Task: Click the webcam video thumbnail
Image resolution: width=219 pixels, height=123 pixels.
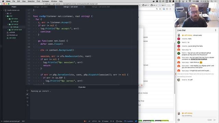Action: point(197,15)
